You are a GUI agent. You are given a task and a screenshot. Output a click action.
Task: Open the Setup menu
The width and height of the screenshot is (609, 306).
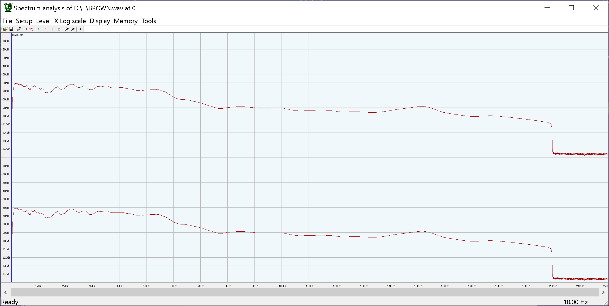[24, 21]
